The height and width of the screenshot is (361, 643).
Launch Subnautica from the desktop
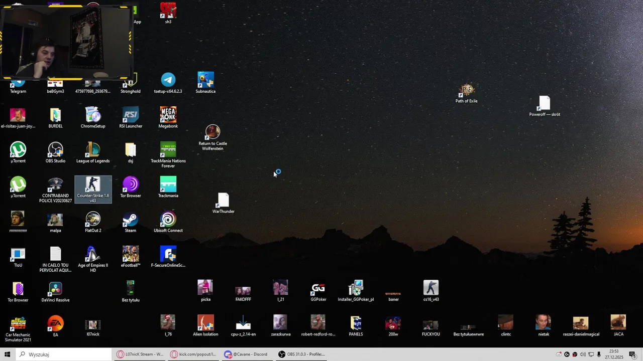click(x=205, y=83)
